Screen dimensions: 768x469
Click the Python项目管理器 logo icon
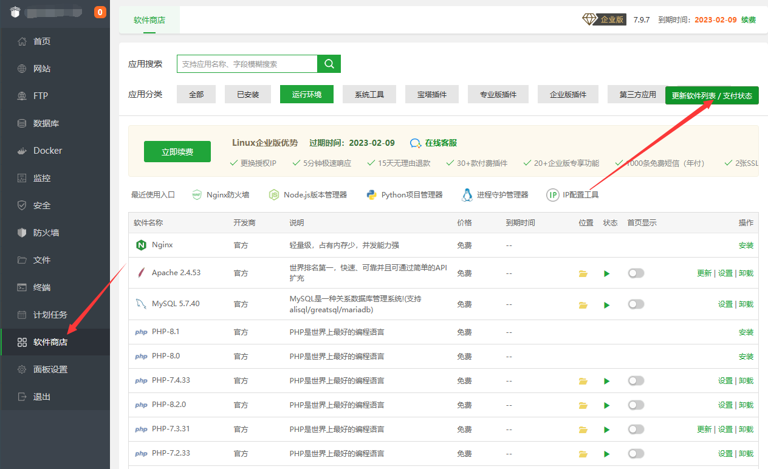(x=372, y=195)
